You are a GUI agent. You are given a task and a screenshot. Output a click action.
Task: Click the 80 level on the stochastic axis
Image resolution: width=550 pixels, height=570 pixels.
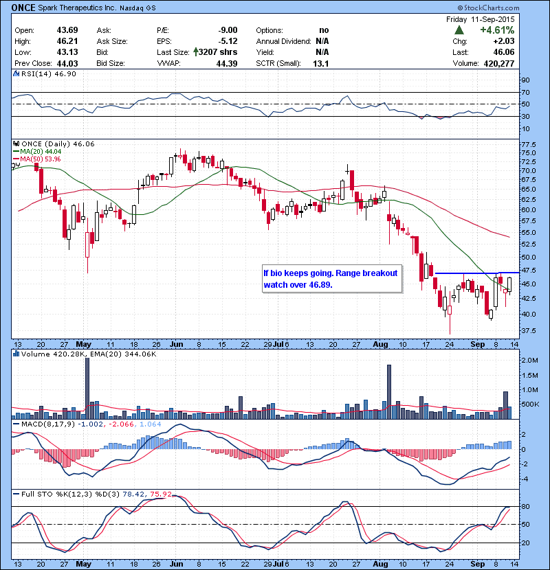(x=525, y=506)
